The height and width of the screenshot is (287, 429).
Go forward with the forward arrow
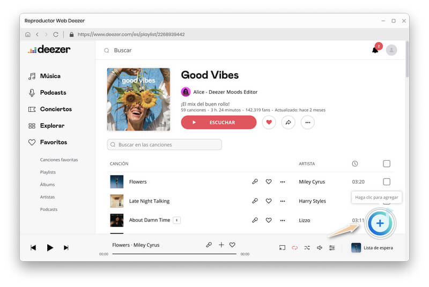[x=46, y=34]
